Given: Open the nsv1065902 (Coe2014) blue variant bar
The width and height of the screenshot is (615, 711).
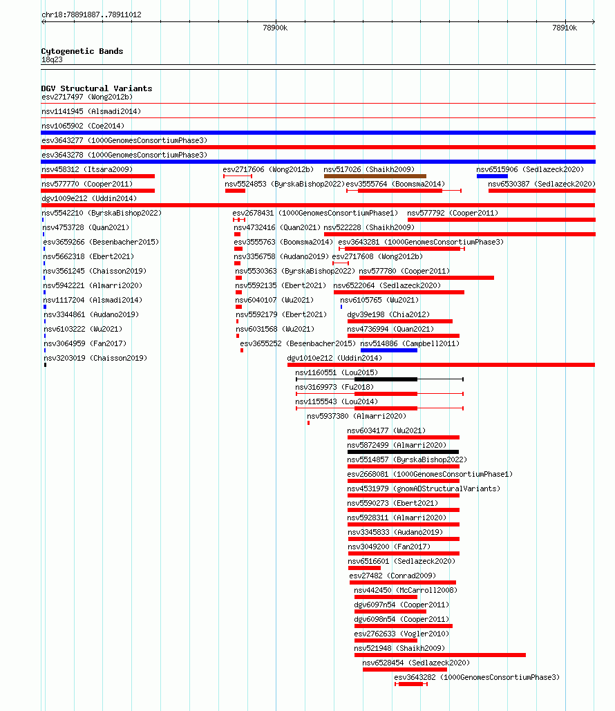Looking at the screenshot, I should pos(318,133).
